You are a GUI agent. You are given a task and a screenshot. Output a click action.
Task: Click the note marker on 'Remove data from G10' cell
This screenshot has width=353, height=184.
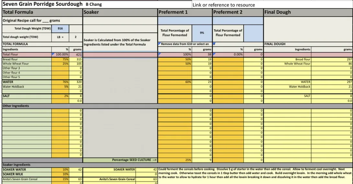point(159,43)
